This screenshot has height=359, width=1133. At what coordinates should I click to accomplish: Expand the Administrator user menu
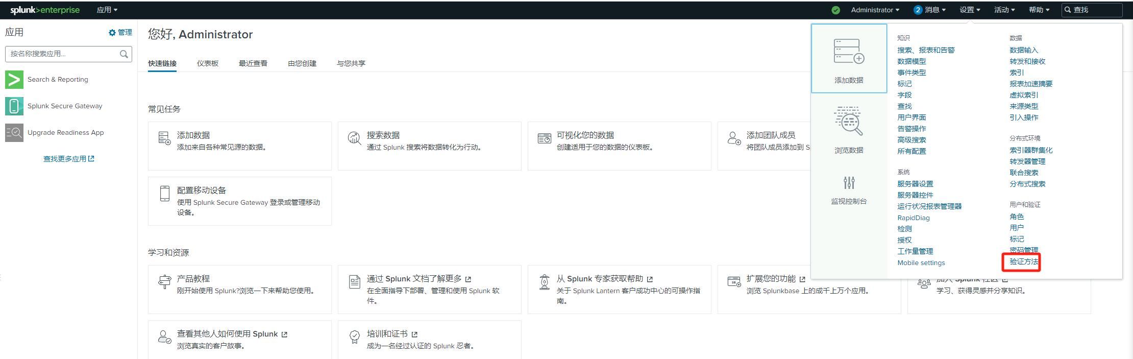point(875,10)
